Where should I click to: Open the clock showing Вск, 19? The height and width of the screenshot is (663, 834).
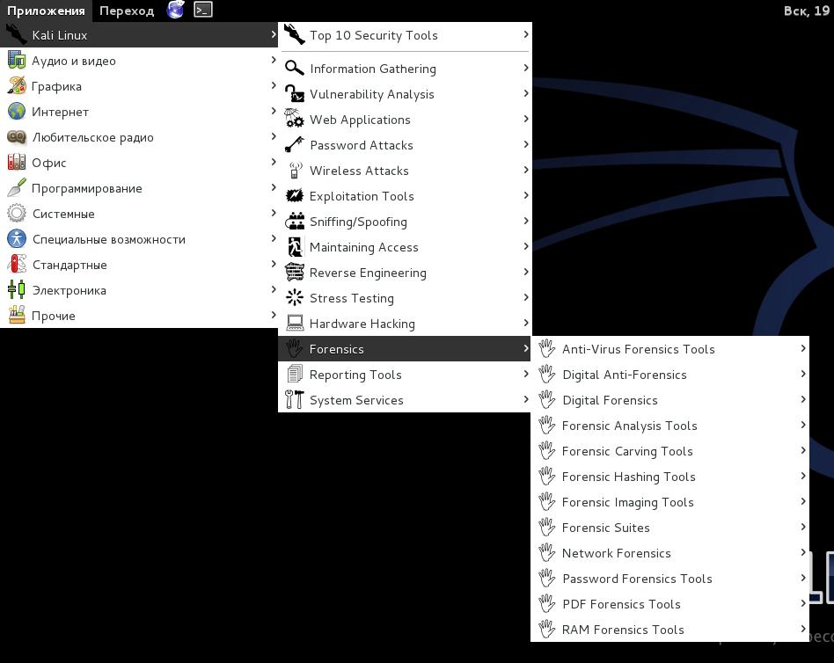point(808,11)
